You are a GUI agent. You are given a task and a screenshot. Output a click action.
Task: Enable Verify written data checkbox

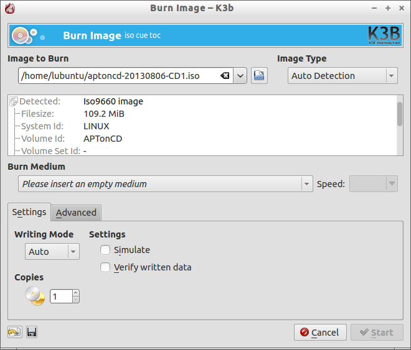[x=105, y=267]
